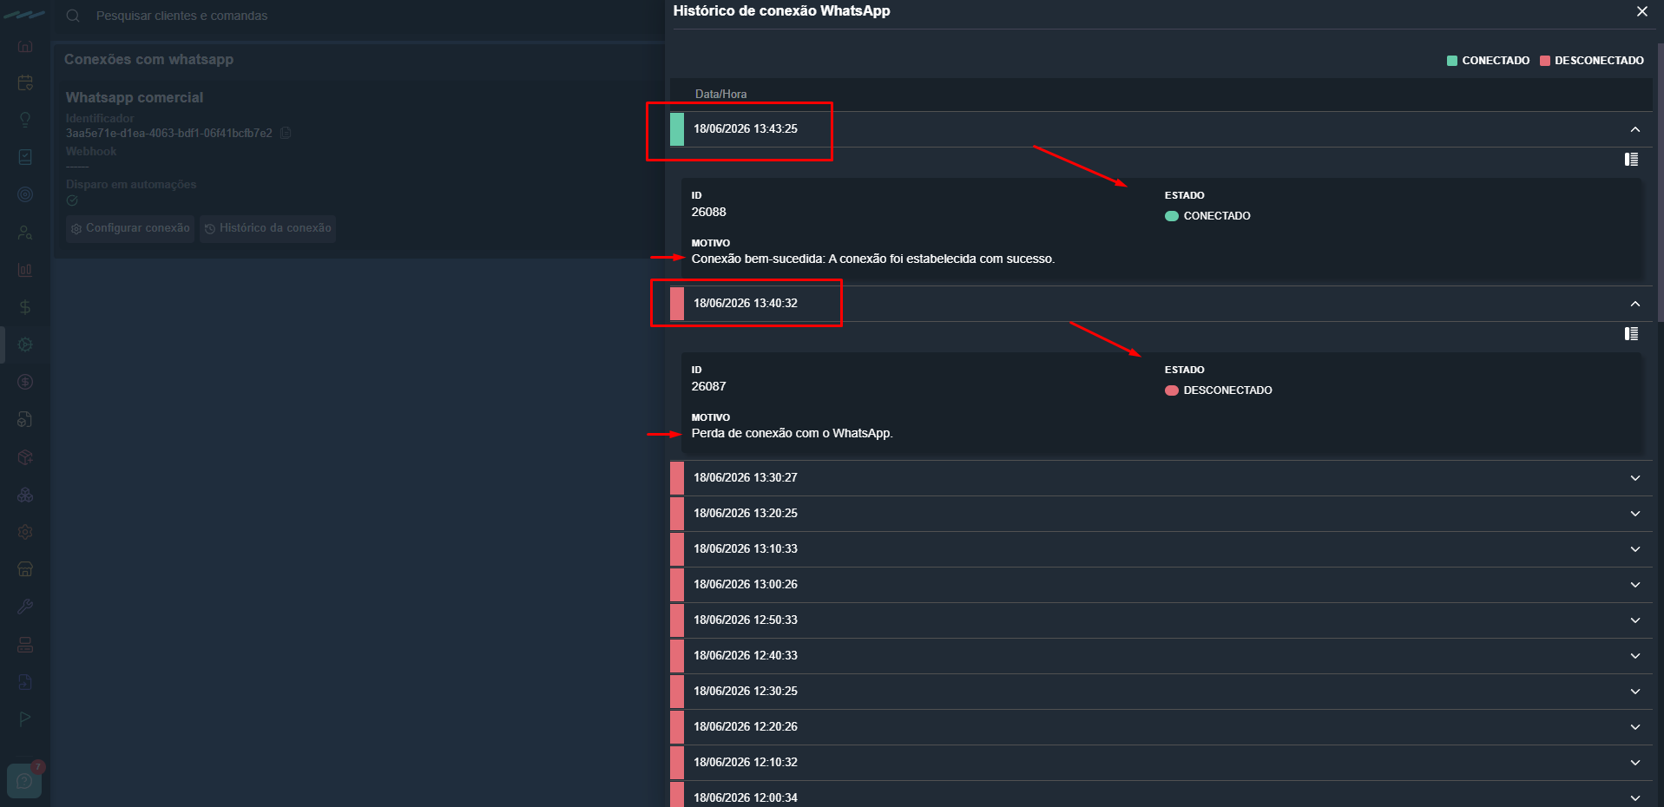Expand the 18/06/2026 12:40:33 entry
This screenshot has width=1664, height=807.
click(1634, 656)
